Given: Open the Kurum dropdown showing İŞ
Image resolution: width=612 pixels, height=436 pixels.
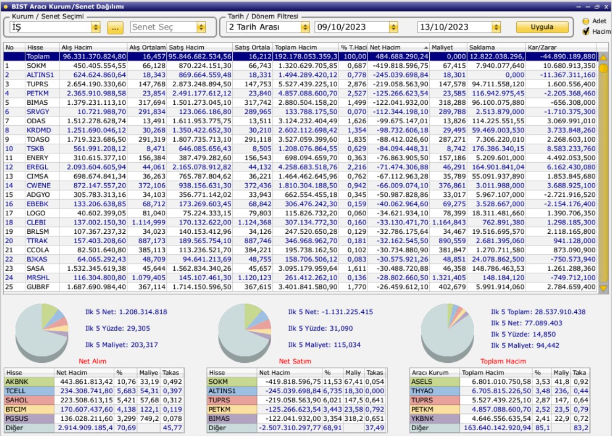Looking at the screenshot, I should coord(96,27).
